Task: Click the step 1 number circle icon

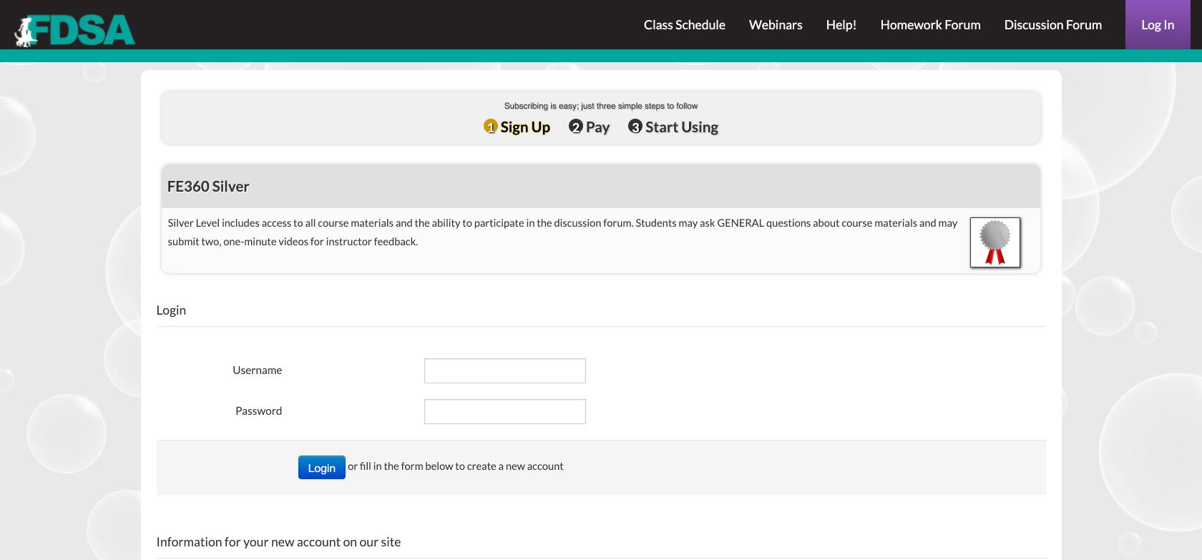Action: tap(490, 127)
